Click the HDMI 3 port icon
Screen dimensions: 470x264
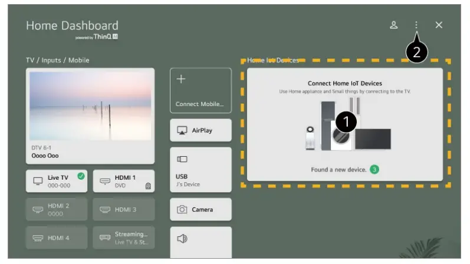pos(105,209)
